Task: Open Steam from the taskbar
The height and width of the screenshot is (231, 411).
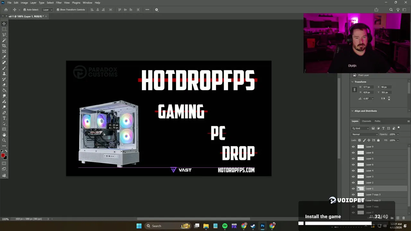Action: (253, 226)
